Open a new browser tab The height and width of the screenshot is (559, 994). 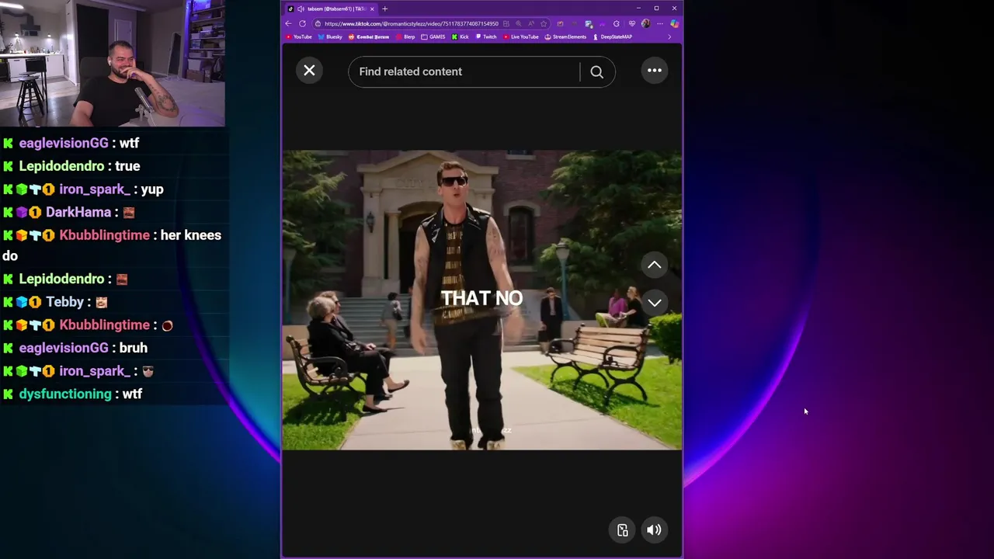click(384, 9)
